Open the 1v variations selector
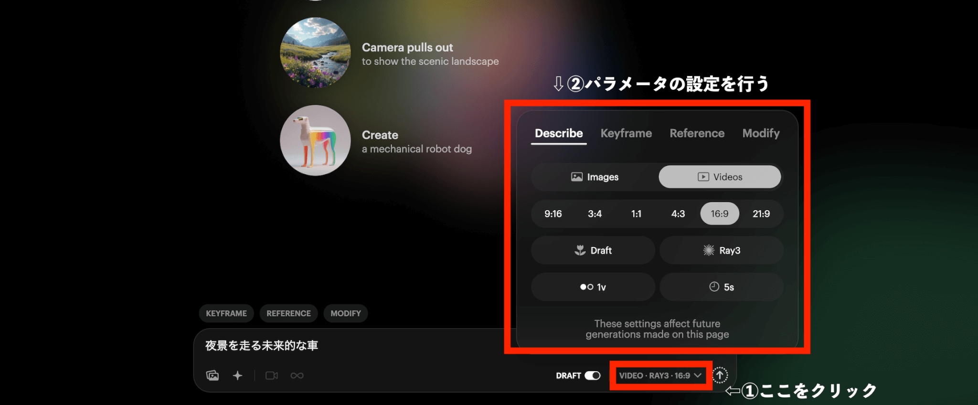Screen dimensions: 978x405 coord(593,287)
